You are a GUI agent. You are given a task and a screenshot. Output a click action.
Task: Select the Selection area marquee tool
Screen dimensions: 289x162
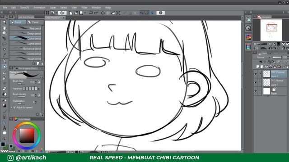(5, 44)
